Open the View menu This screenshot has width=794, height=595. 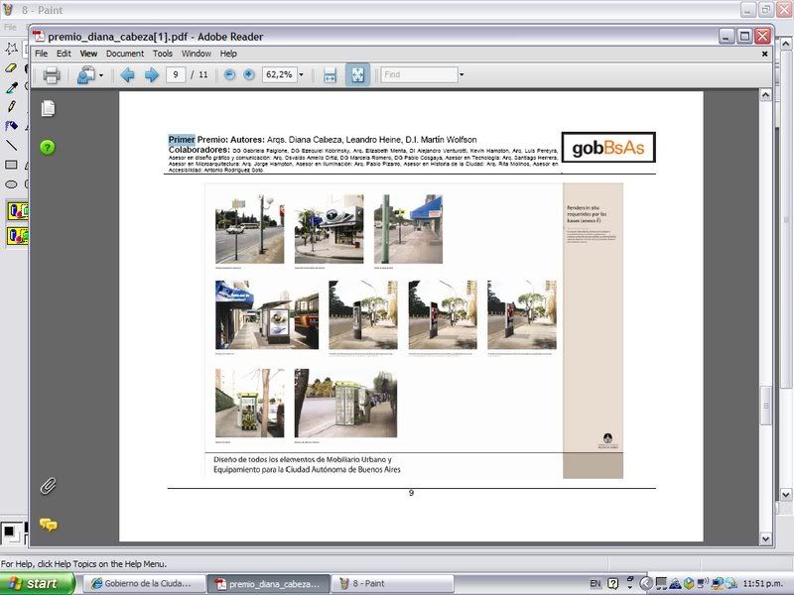point(88,54)
